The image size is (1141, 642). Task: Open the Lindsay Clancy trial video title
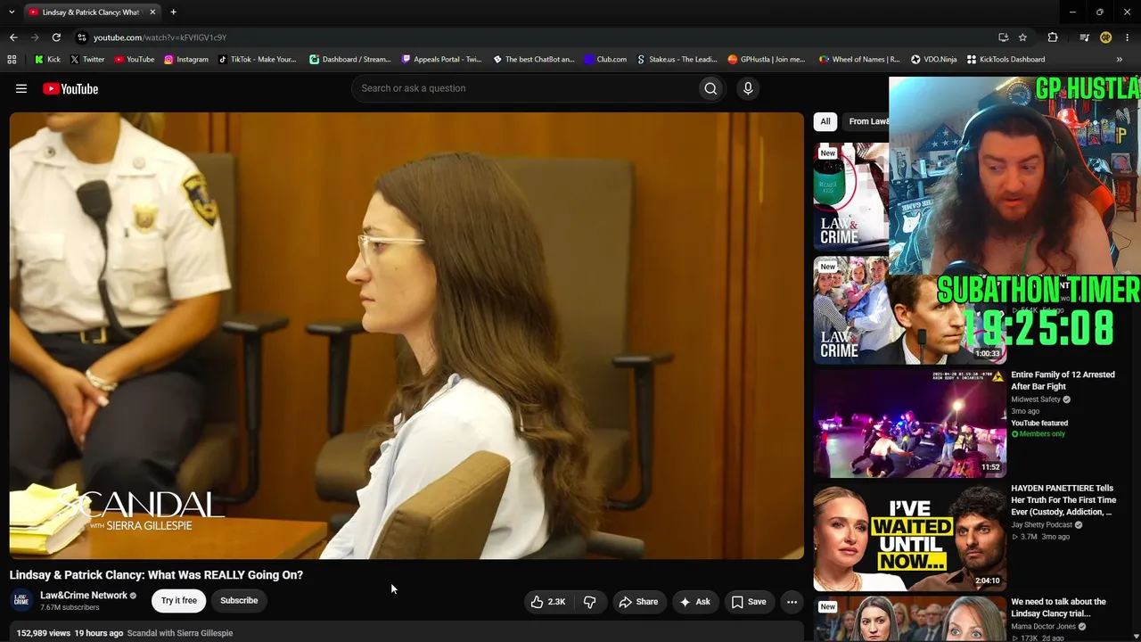click(x=1058, y=607)
